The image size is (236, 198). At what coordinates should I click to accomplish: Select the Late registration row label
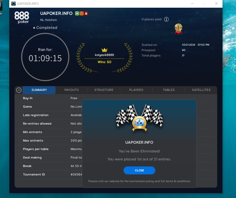[36, 115]
